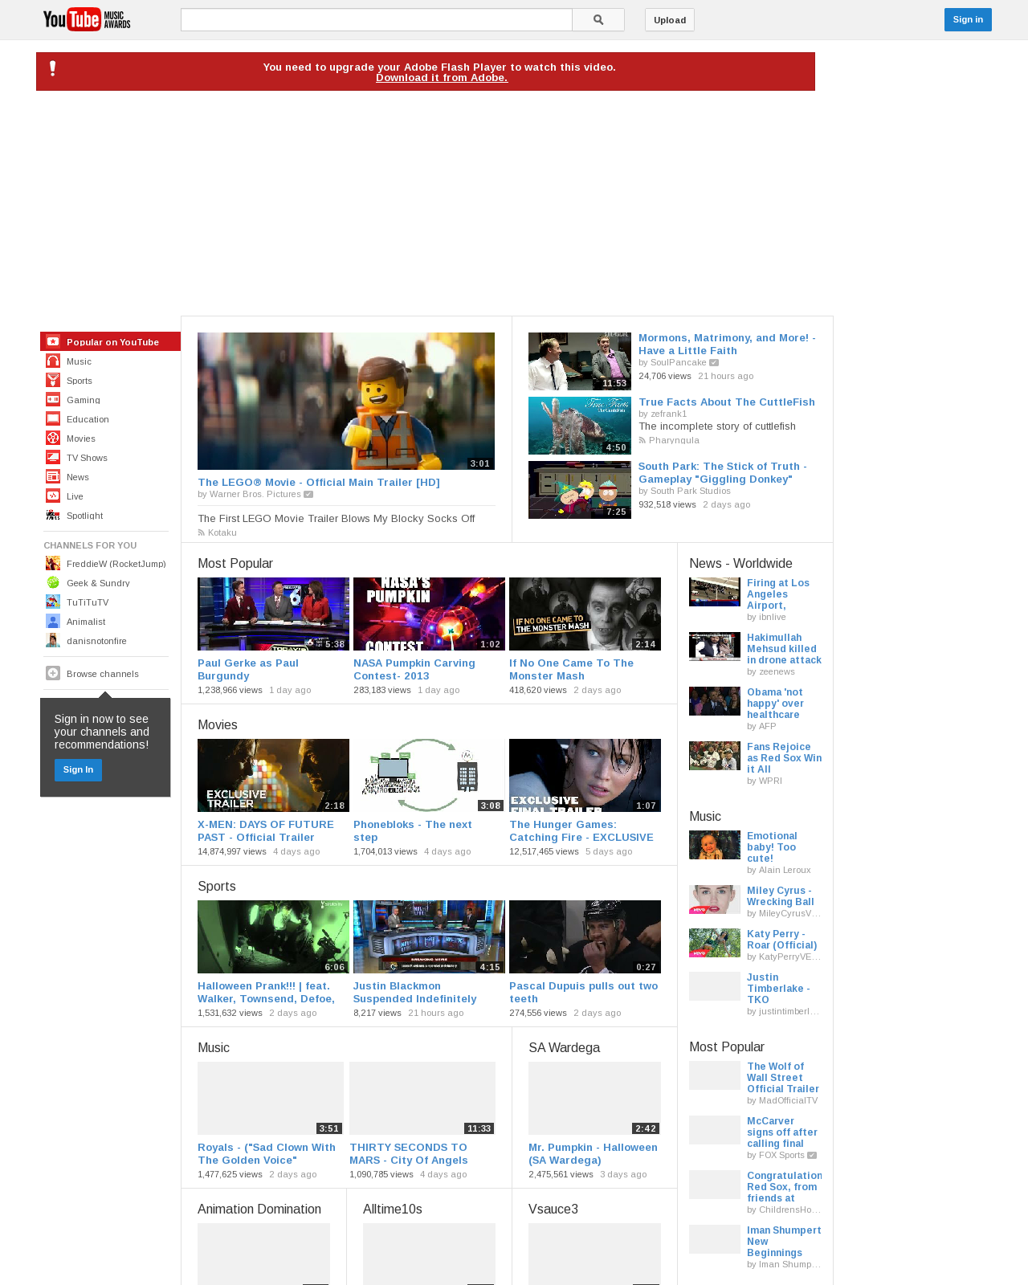Click the Gaming controller icon in sidebar
The width and height of the screenshot is (1028, 1285).
(x=53, y=399)
